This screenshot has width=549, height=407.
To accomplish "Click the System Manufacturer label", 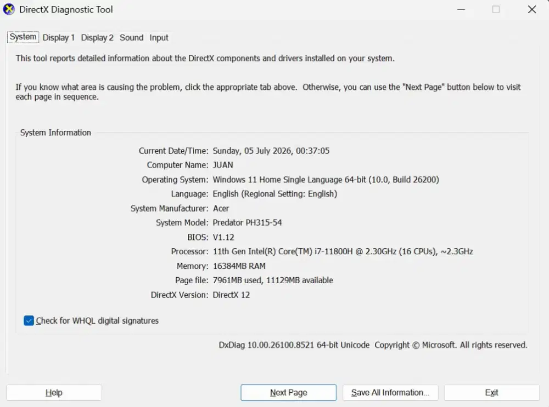I will tap(170, 209).
